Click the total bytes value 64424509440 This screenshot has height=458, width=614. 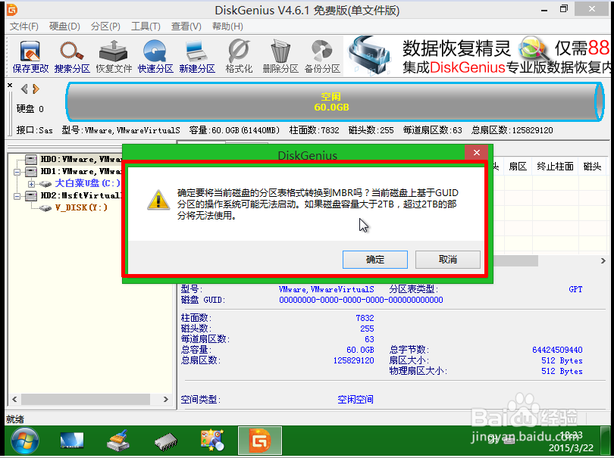click(557, 350)
